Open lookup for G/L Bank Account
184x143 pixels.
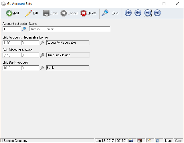click(42, 68)
